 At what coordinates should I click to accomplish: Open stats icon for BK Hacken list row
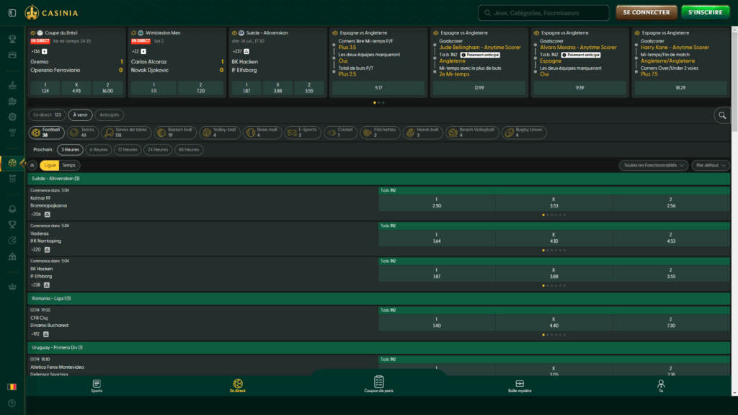click(47, 285)
